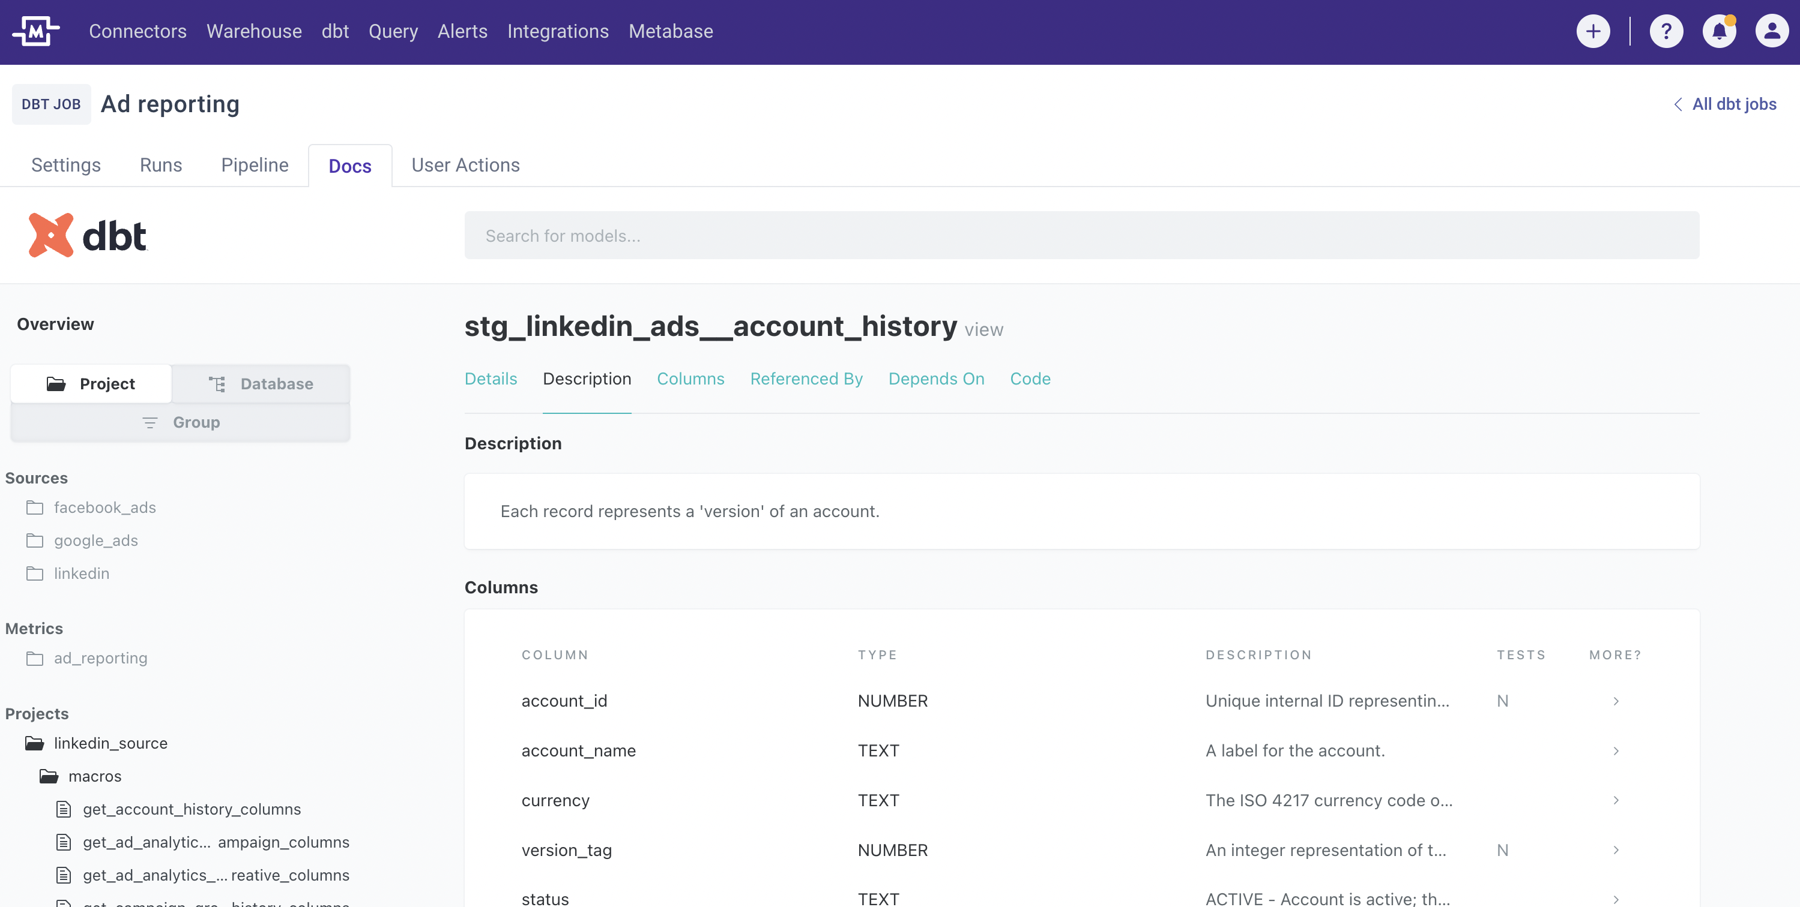Open the facebook_ads source folder
This screenshot has width=1800, height=907.
pos(105,507)
